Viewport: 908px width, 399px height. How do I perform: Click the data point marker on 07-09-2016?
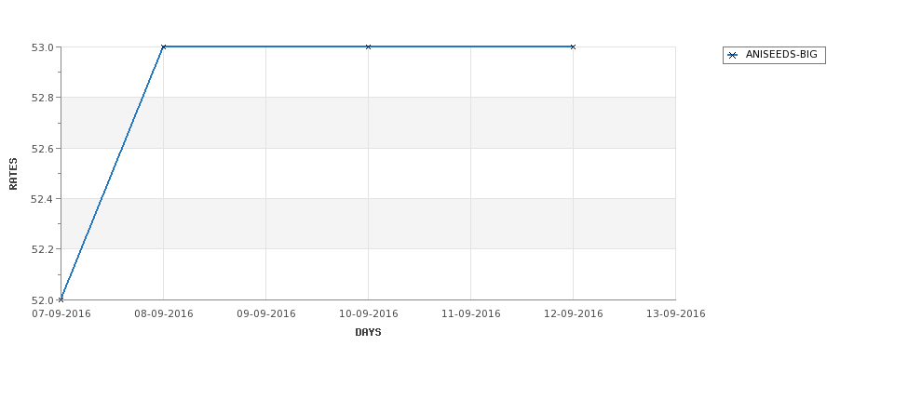click(x=61, y=299)
